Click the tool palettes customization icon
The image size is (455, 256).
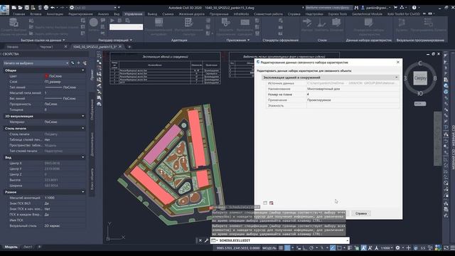coord(188,22)
